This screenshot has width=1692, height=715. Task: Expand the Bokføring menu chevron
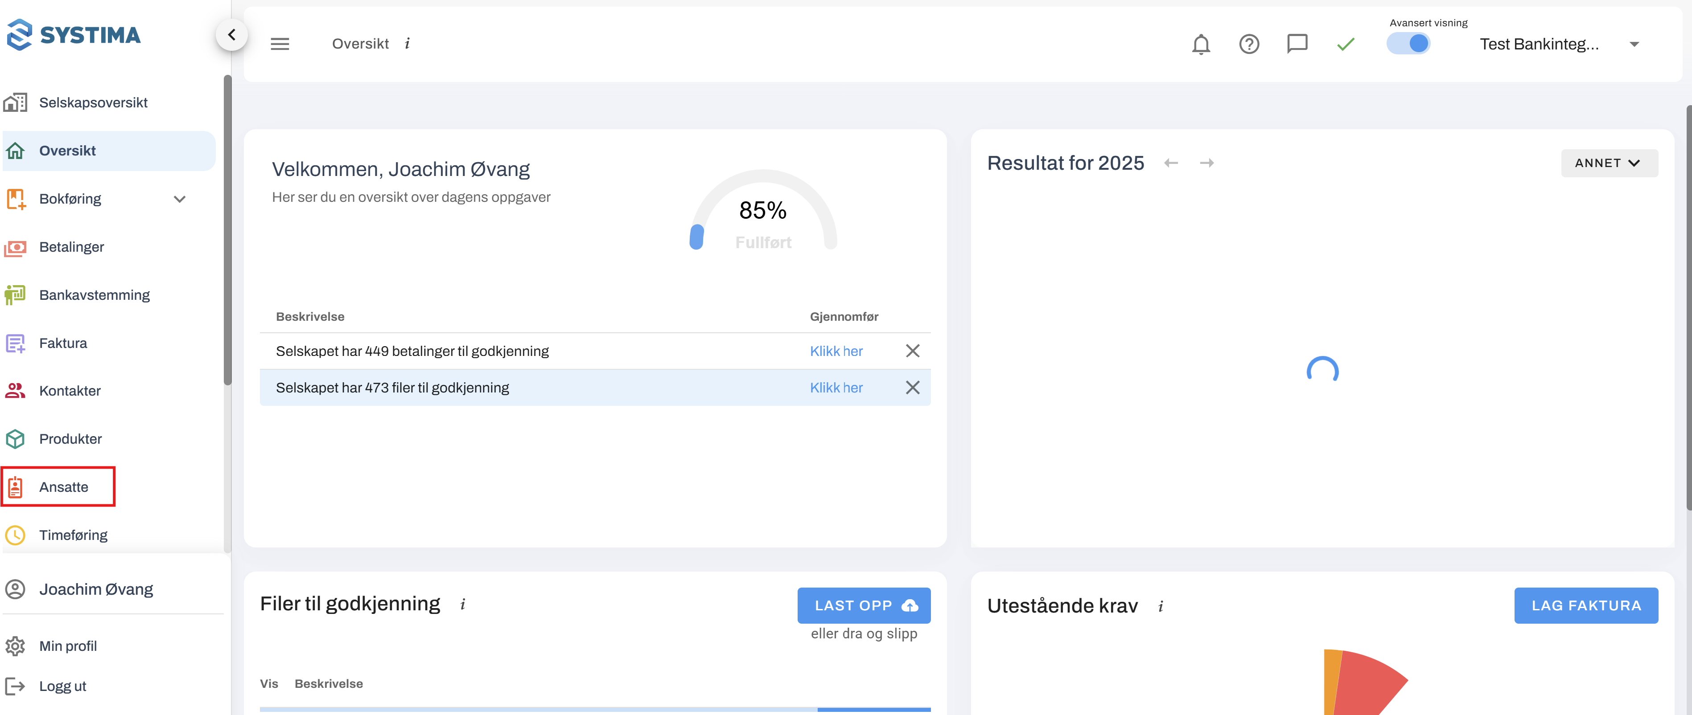pyautogui.click(x=179, y=199)
